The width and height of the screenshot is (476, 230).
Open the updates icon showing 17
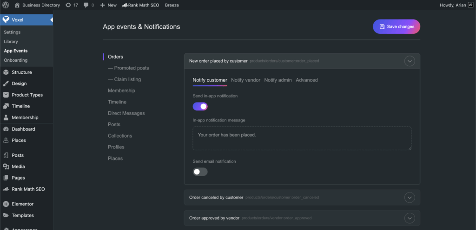point(68,5)
